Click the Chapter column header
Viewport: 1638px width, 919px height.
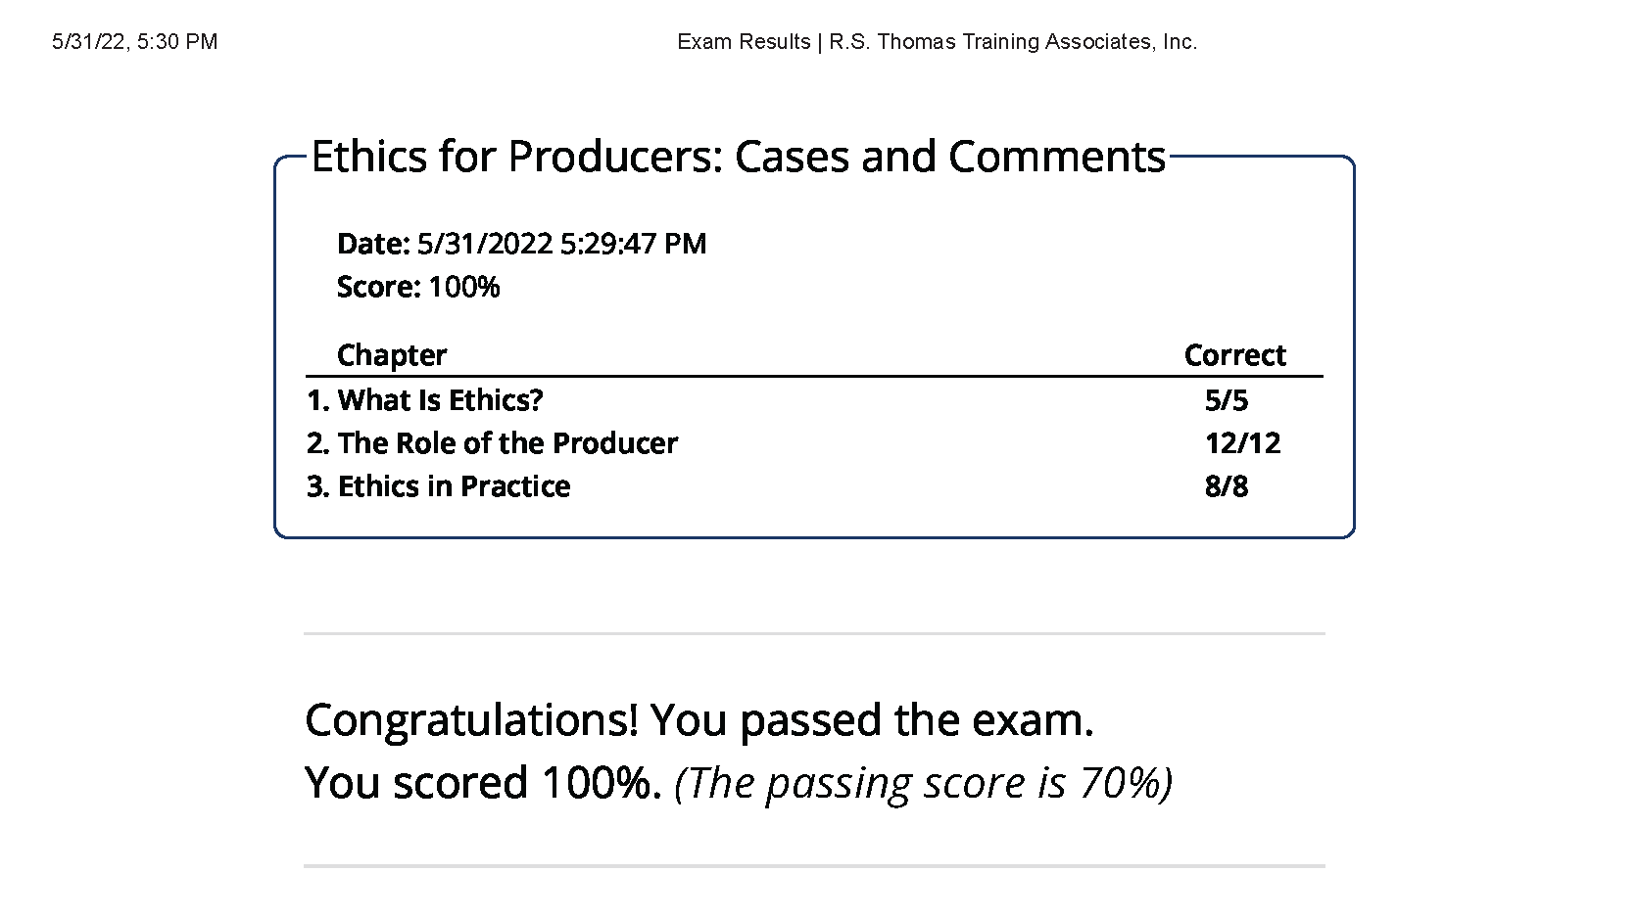(x=392, y=355)
